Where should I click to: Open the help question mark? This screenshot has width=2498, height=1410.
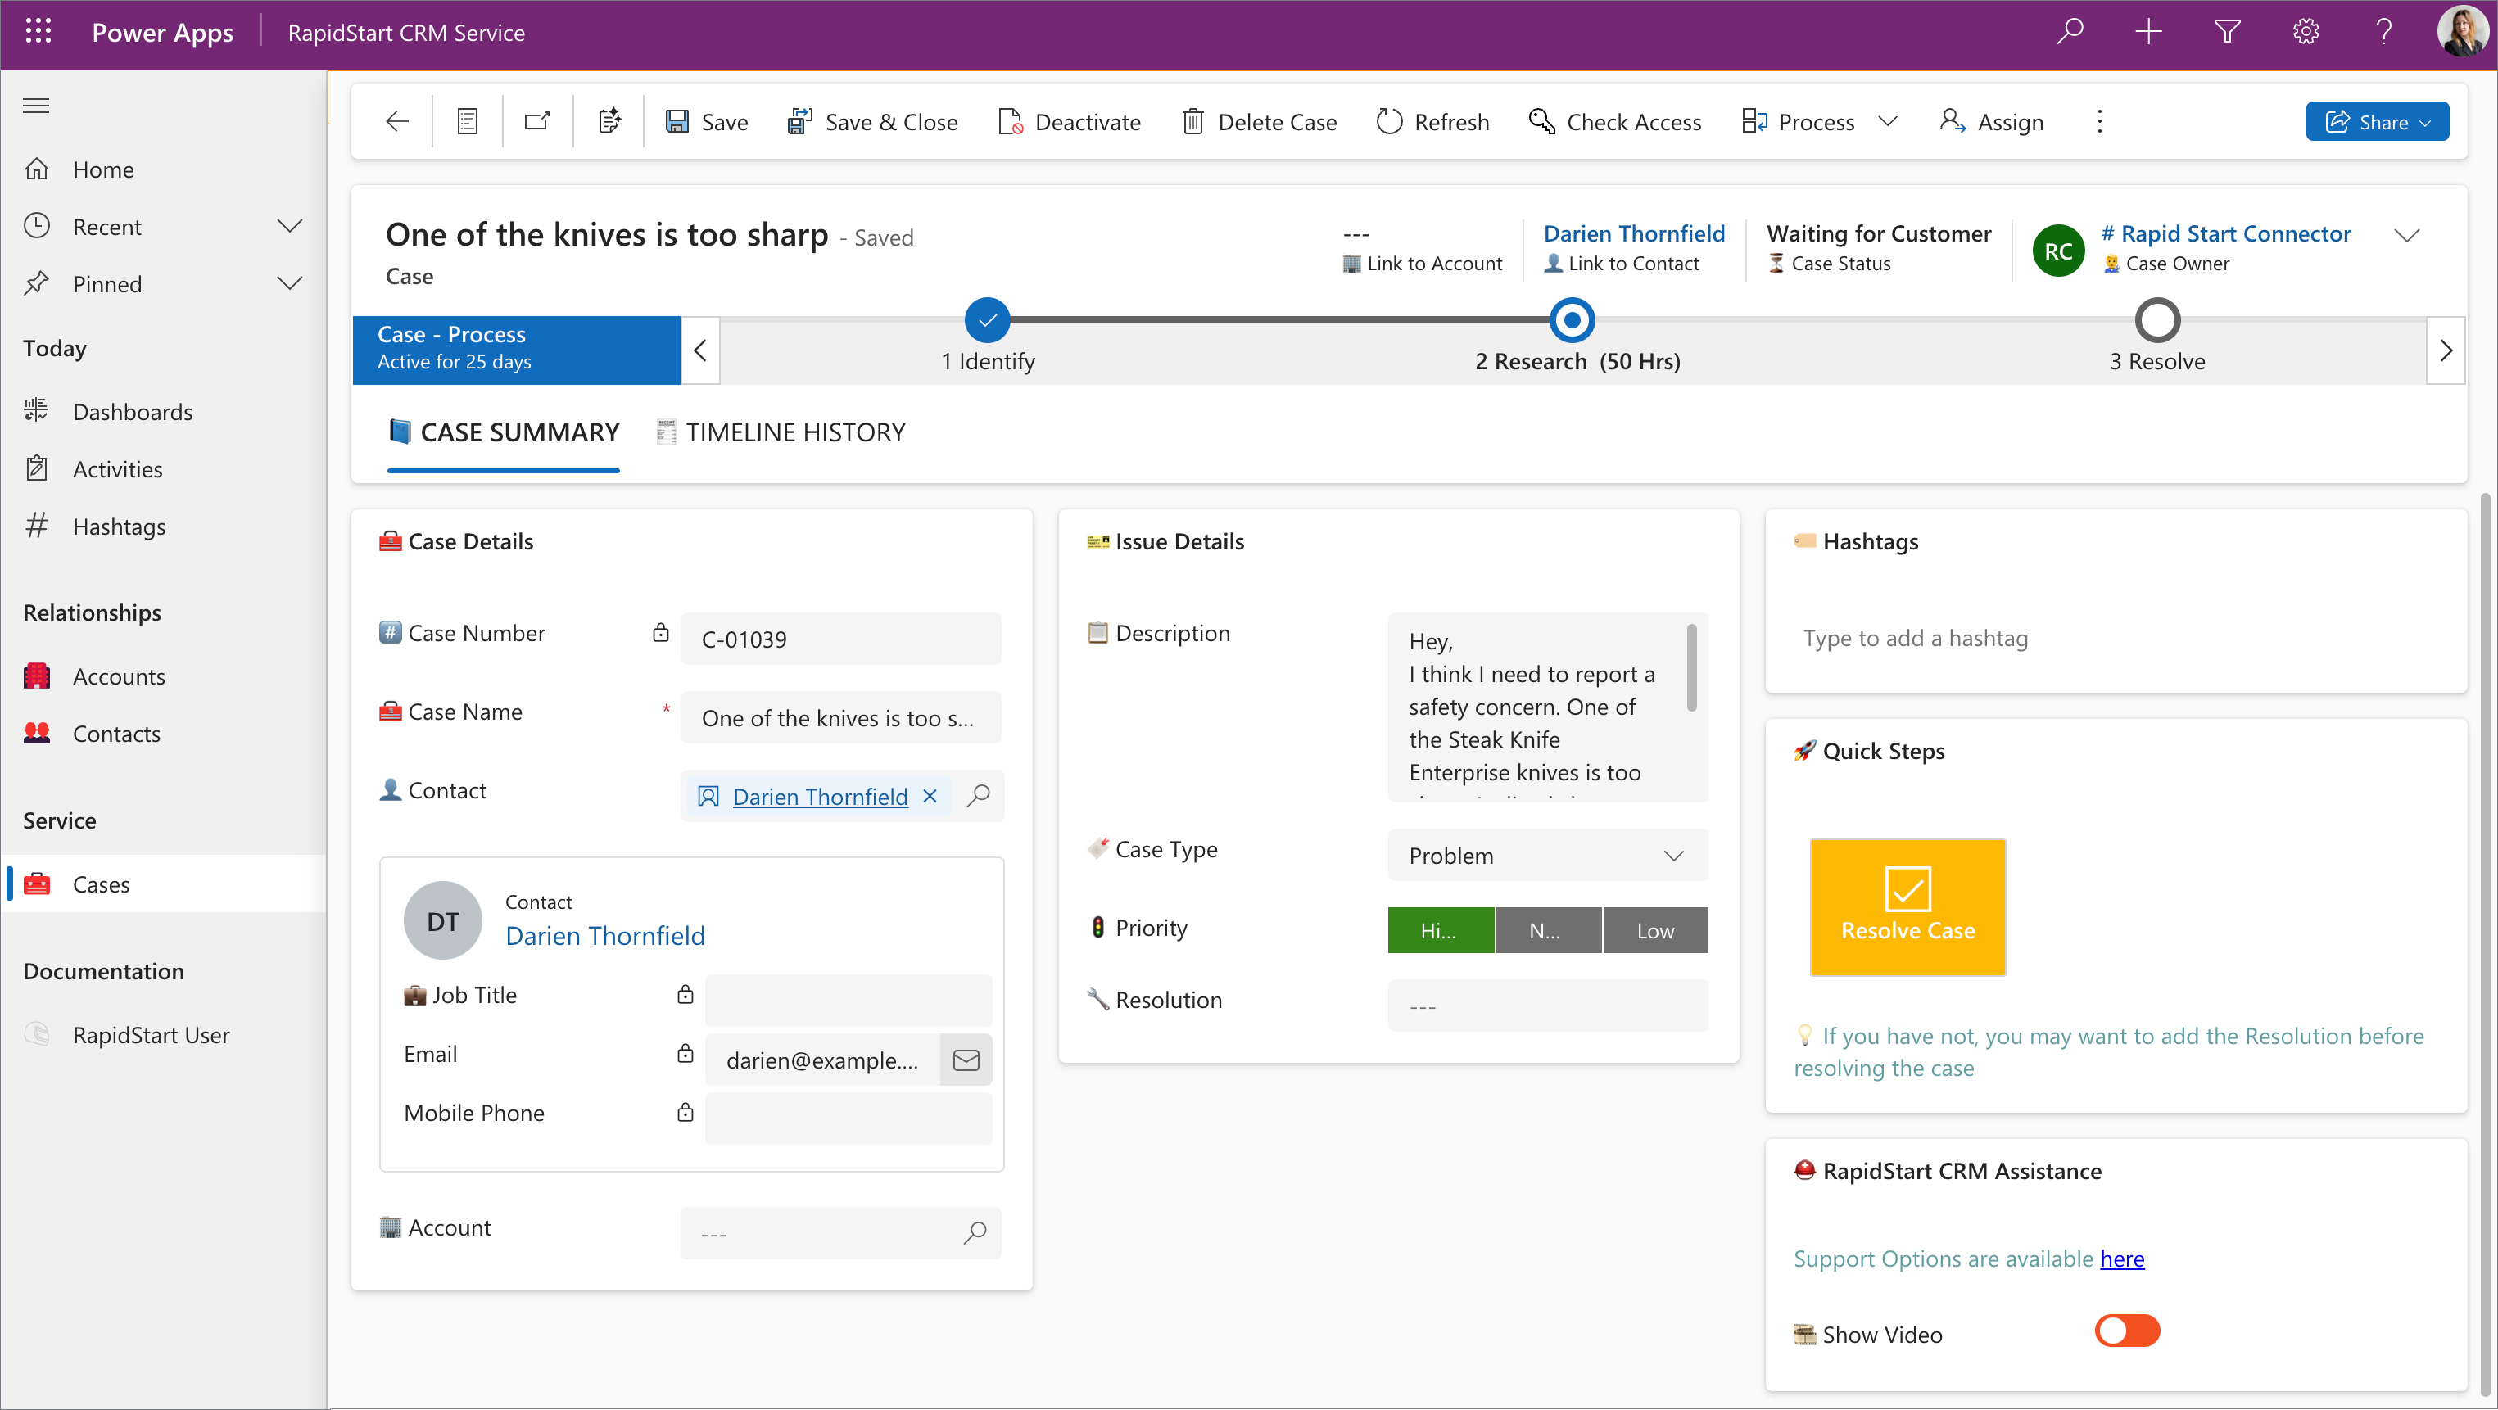[x=2383, y=32]
